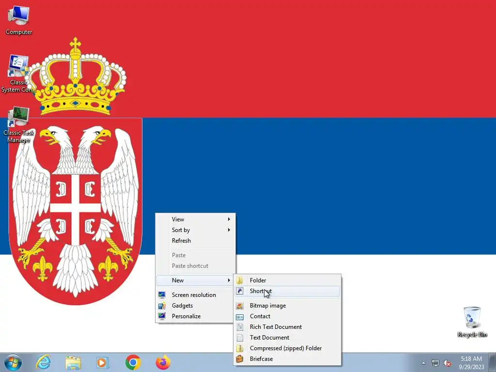This screenshot has height=372, width=496.
Task: Click the Contact card icon
Action: (x=240, y=317)
